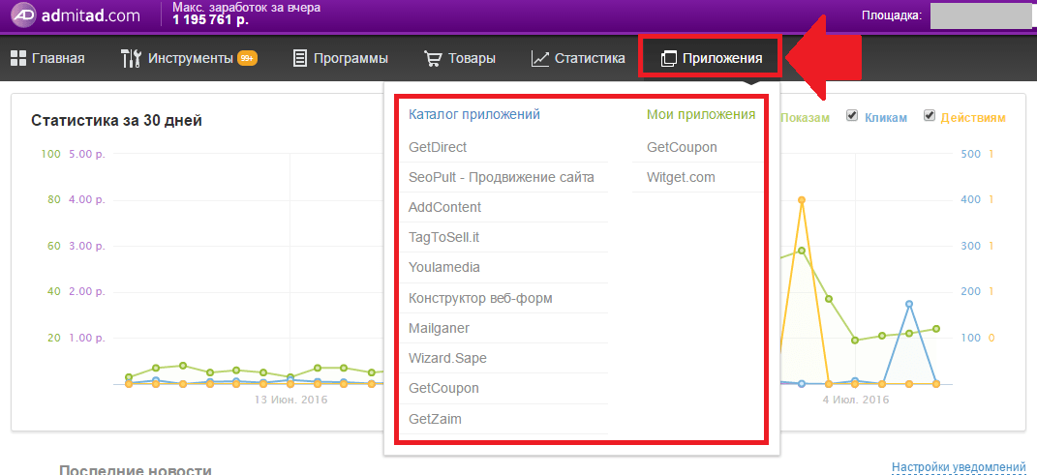Open the Настройки уведомлений link

[x=959, y=467]
